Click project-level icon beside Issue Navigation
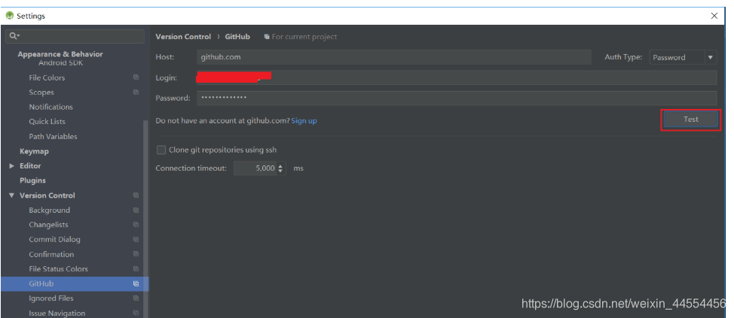Viewport: 734px width, 318px height. (x=136, y=313)
